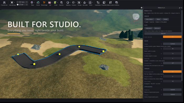Expand the GUI dropdown arrow

[x=52, y=2]
